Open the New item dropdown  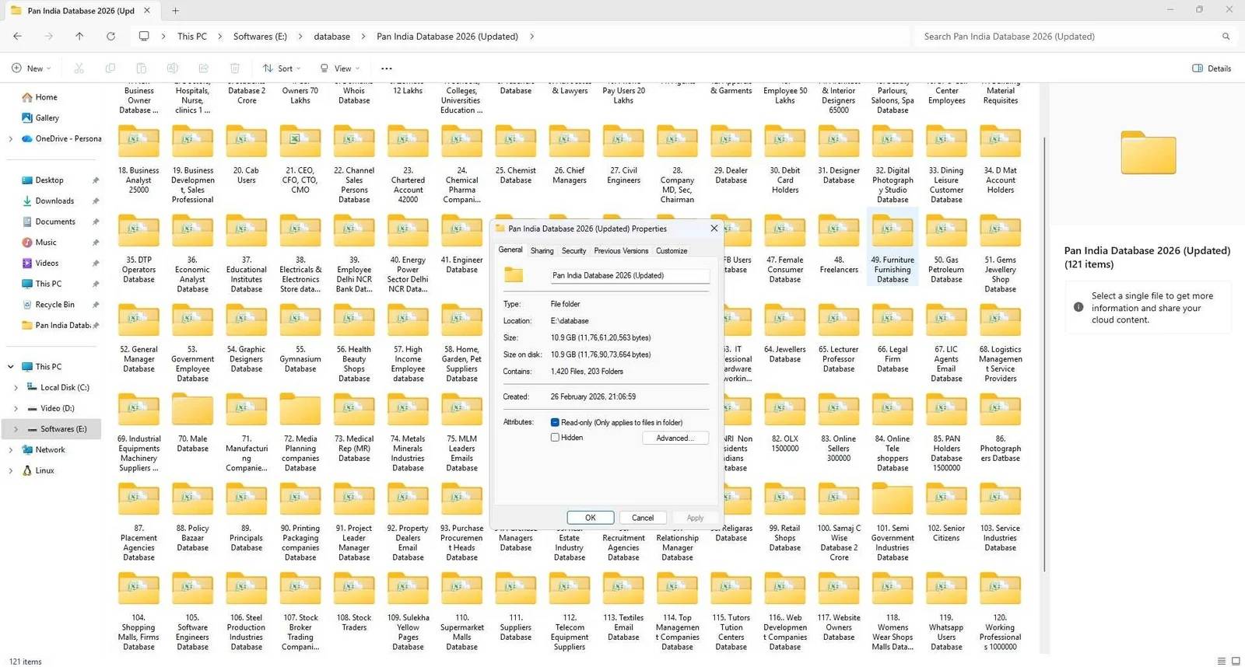(31, 68)
